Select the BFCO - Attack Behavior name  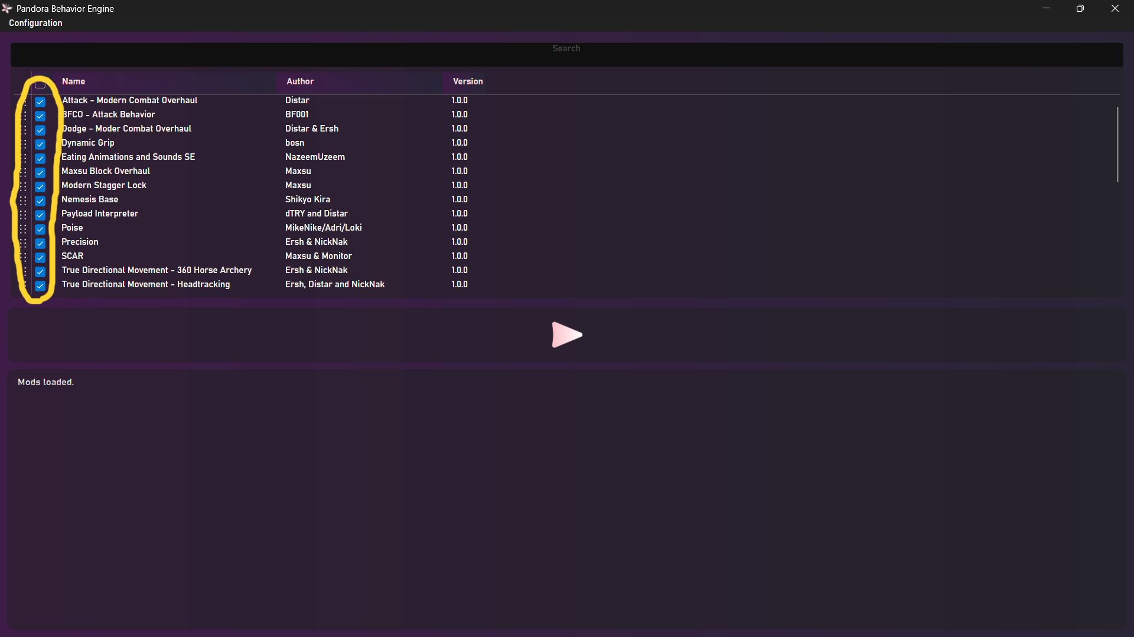[108, 114]
